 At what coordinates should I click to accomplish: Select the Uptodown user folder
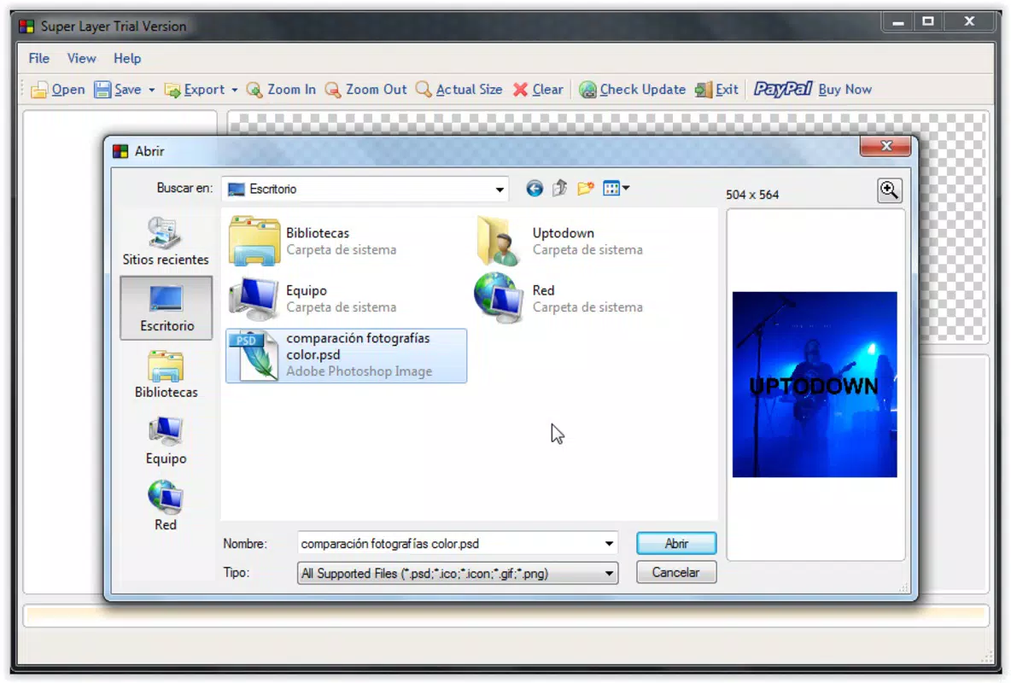click(x=559, y=242)
